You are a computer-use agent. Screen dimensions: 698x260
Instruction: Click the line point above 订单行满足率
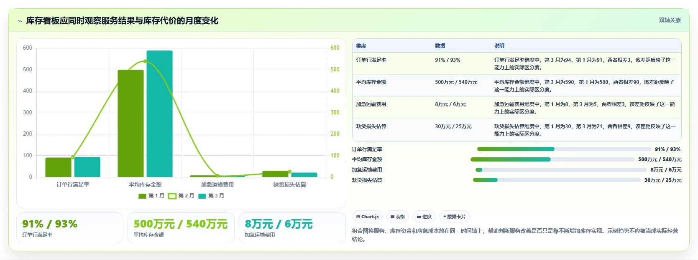[x=73, y=157]
